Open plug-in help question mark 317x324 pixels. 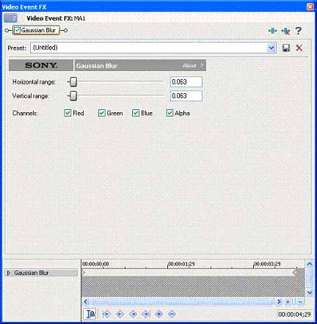(x=298, y=31)
